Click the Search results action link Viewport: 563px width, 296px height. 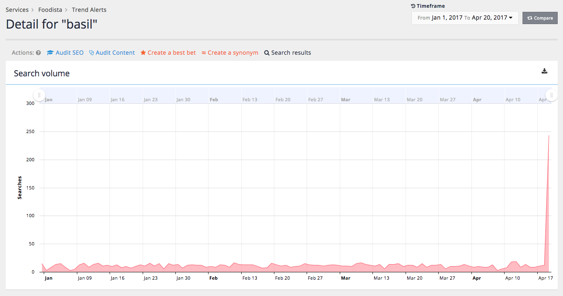coord(291,52)
